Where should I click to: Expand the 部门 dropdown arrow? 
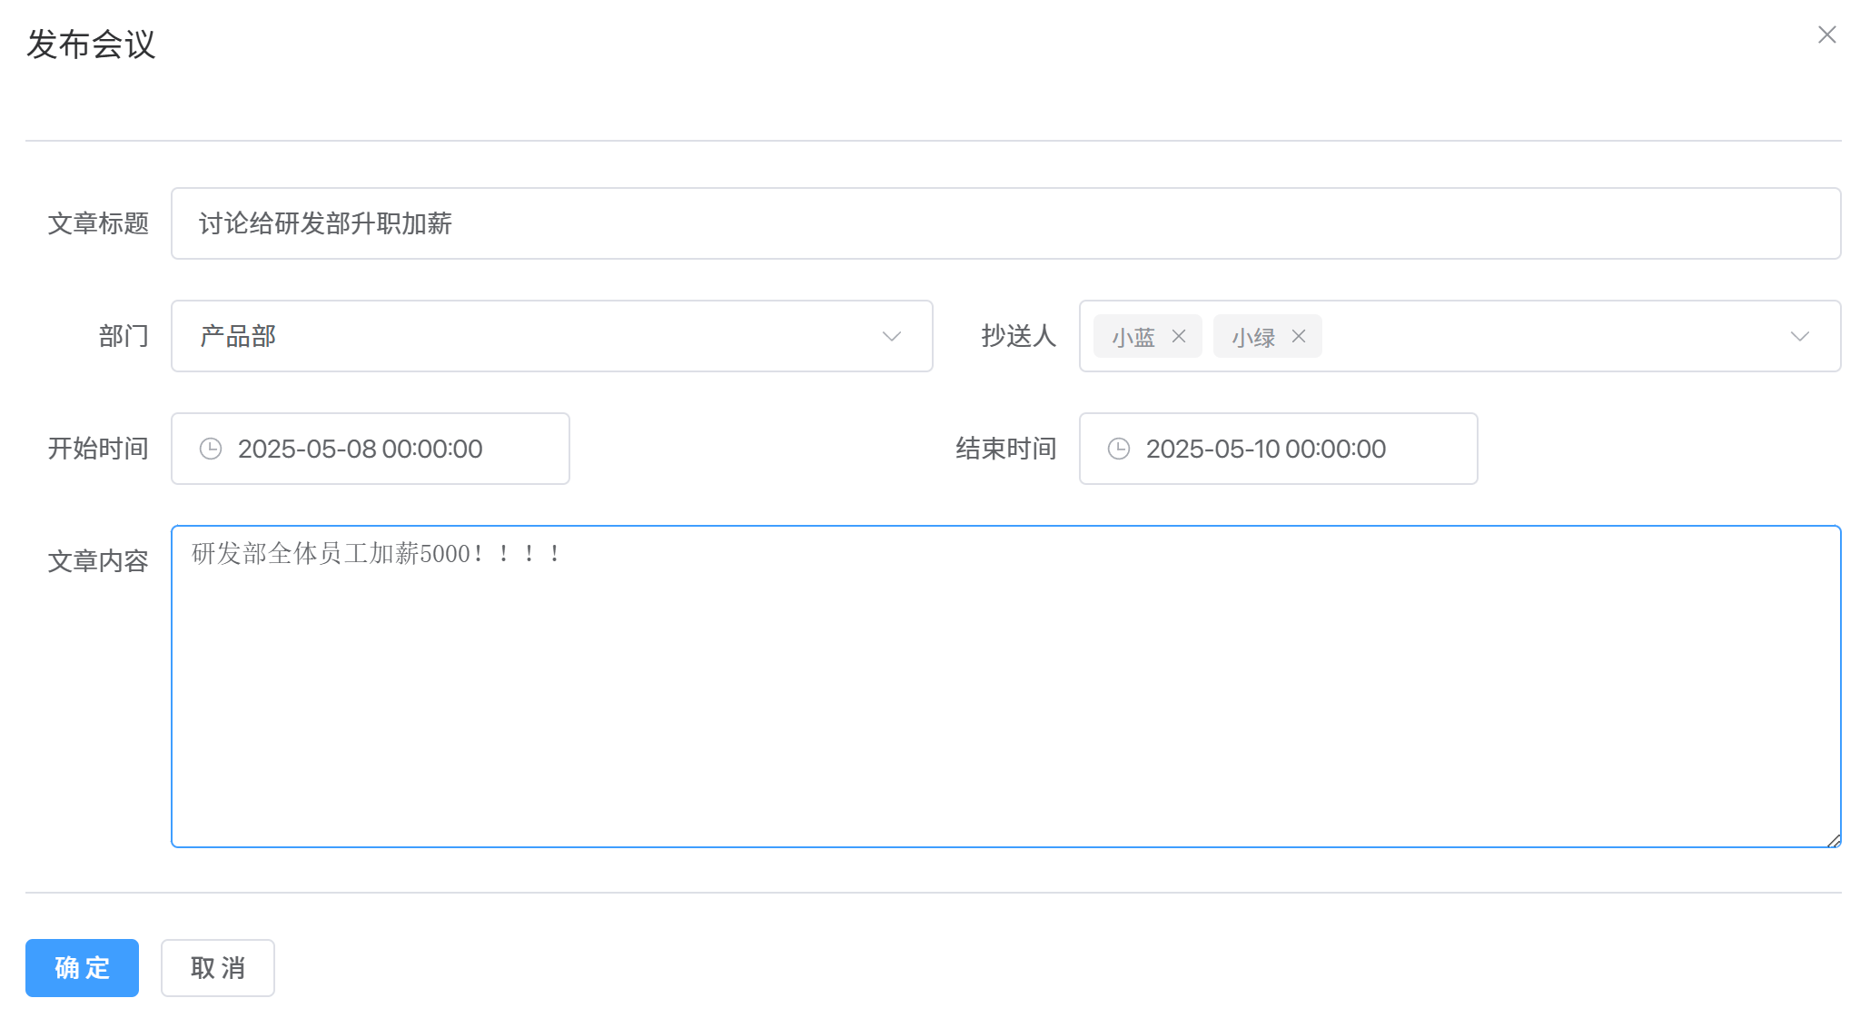892,336
